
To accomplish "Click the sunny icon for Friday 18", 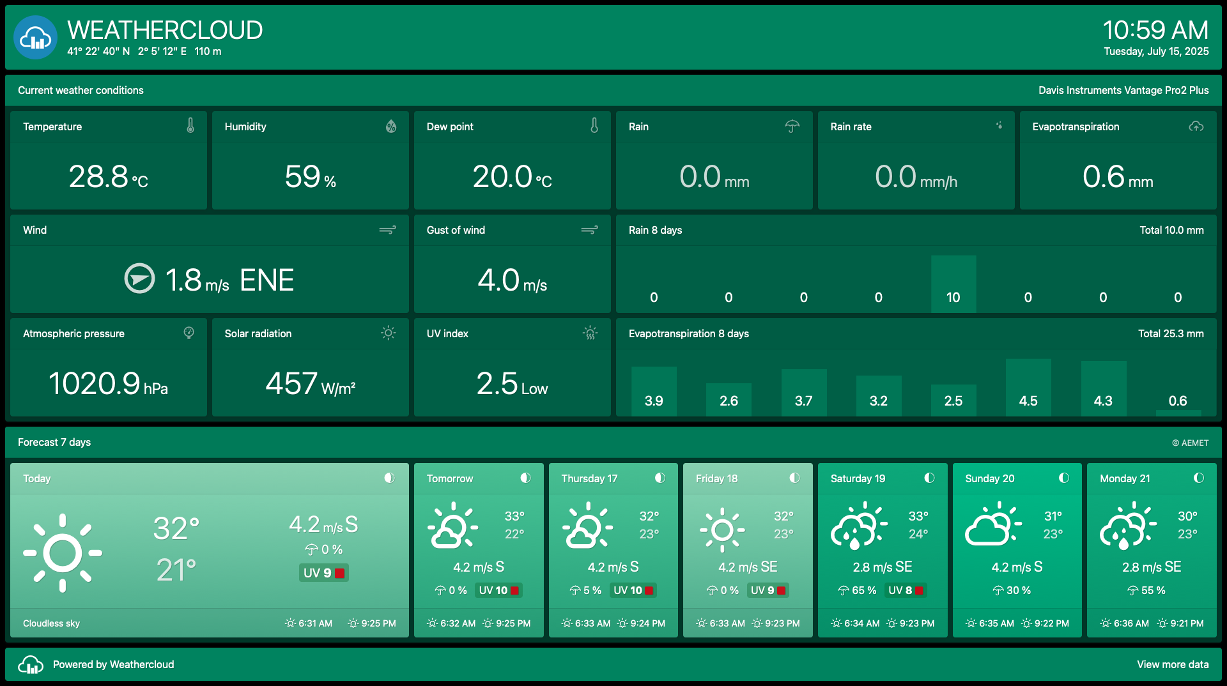I will coord(722,530).
